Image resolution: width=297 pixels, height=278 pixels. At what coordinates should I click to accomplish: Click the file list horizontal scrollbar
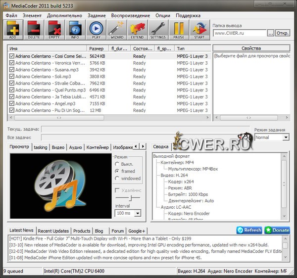[x=109, y=118]
